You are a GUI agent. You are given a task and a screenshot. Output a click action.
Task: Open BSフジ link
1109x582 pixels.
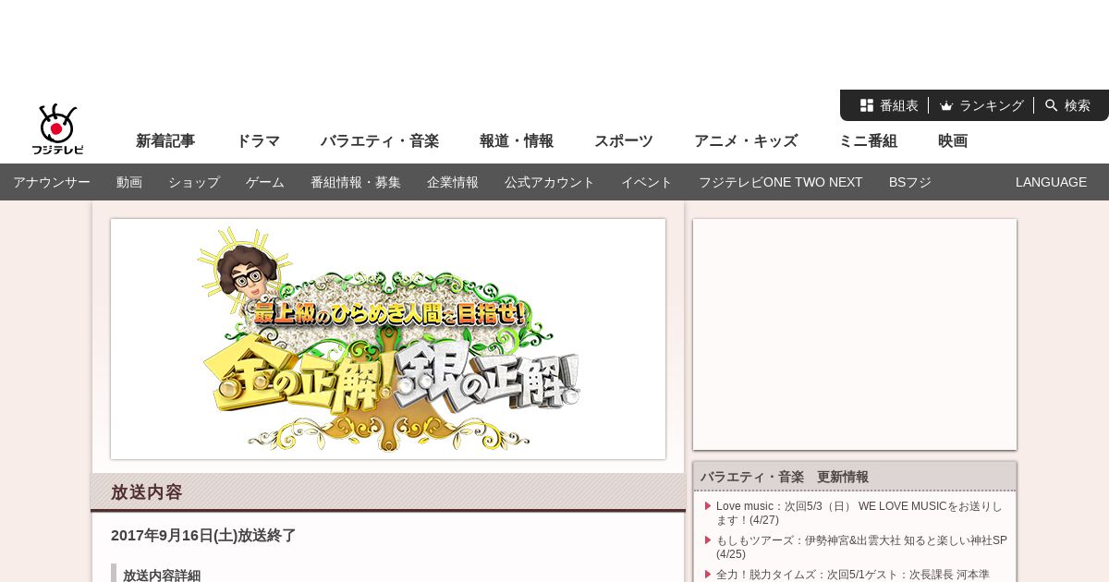tap(910, 182)
